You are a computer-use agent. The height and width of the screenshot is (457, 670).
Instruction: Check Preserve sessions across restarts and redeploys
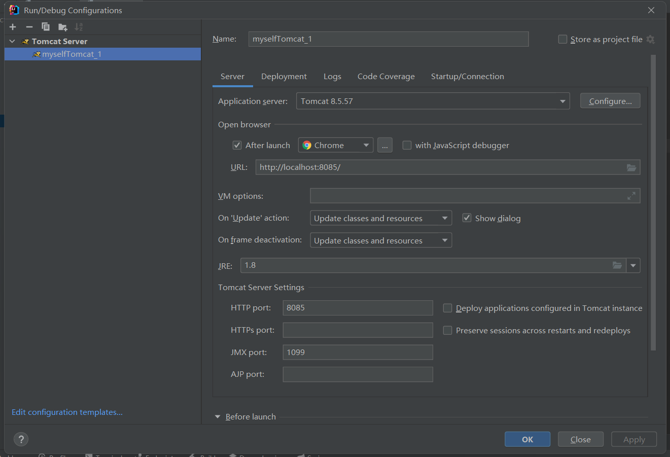[x=447, y=330]
